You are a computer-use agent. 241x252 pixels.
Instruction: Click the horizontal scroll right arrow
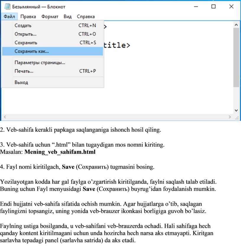230,117
